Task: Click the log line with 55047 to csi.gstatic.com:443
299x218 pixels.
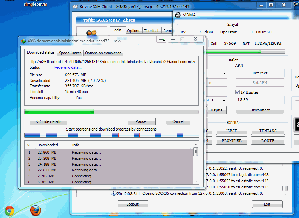Action: click(238, 175)
